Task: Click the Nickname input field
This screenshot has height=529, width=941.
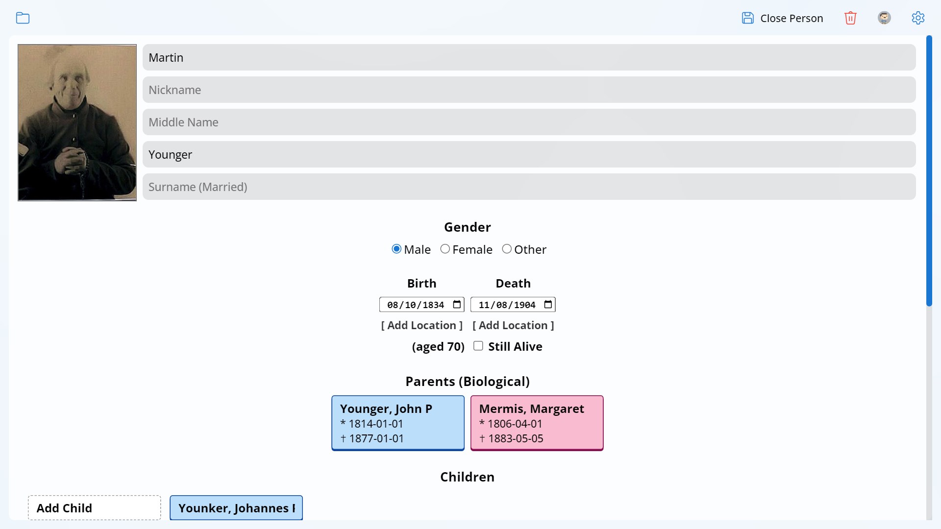Action: (529, 90)
